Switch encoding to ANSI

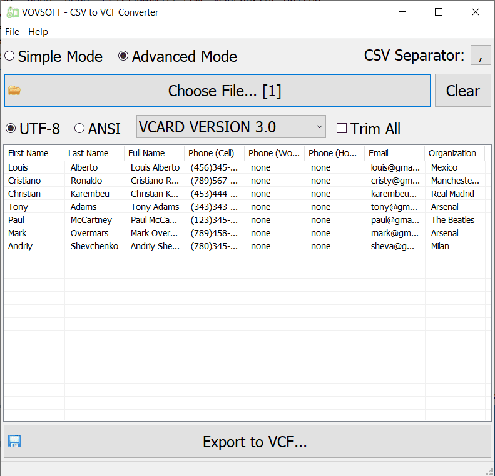point(79,129)
